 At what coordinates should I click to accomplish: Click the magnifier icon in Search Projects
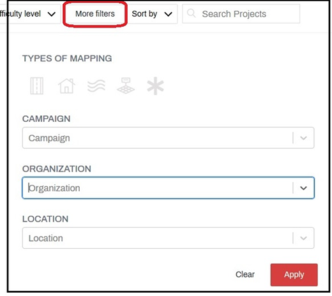pyautogui.click(x=191, y=13)
